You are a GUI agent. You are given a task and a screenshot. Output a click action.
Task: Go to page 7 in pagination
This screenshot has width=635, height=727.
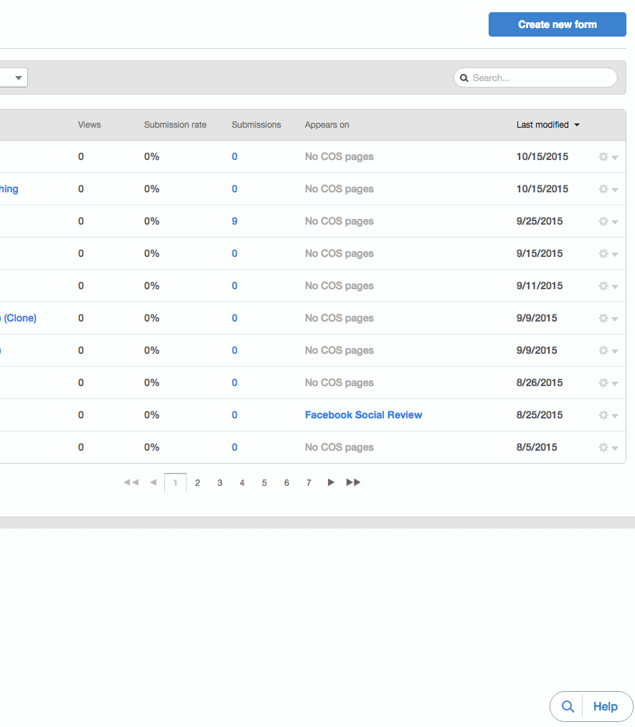tap(309, 483)
